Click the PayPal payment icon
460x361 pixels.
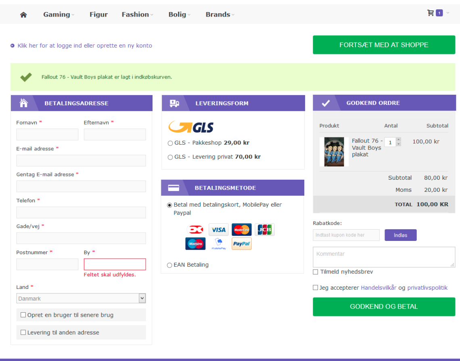pyautogui.click(x=241, y=244)
